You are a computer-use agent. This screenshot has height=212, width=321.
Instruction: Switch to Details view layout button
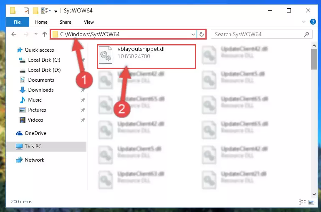click(302, 202)
